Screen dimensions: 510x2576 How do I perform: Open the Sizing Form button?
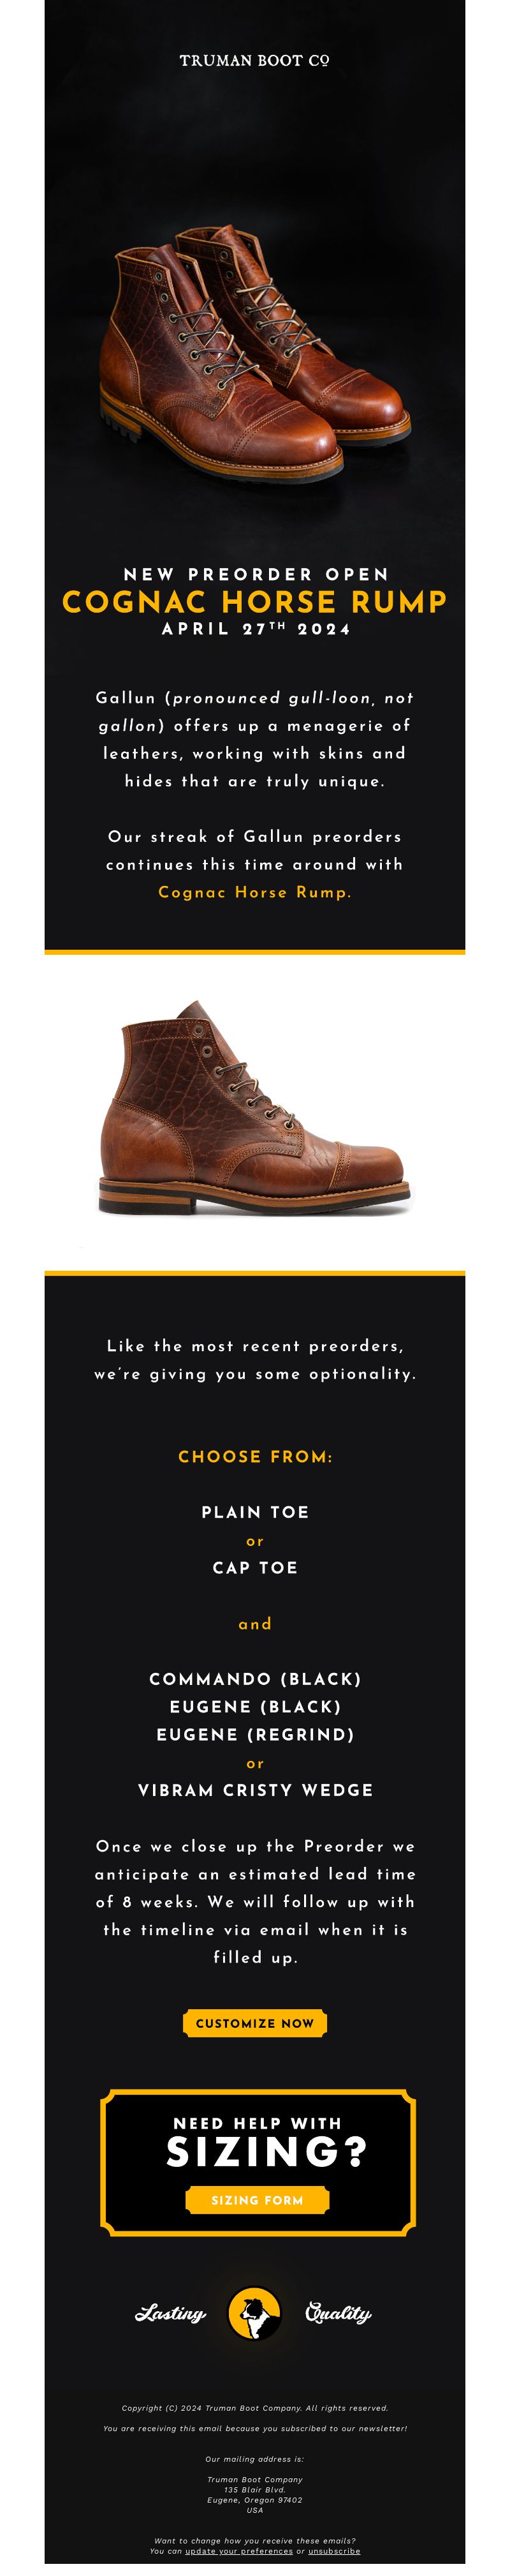click(256, 2199)
